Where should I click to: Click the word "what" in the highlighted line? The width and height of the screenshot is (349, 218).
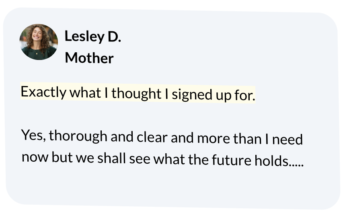click(x=85, y=93)
